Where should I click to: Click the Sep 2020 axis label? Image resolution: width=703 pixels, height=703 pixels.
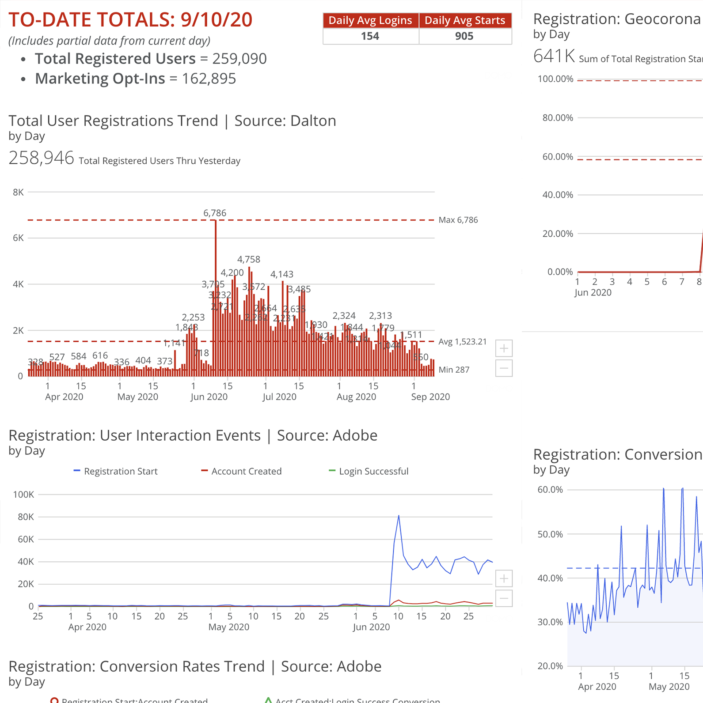(430, 397)
